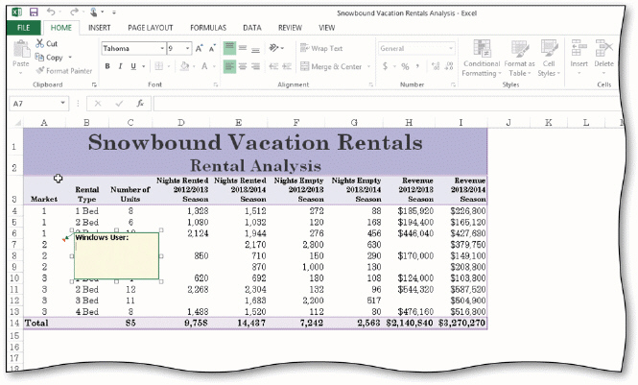Click the Touch/Mouse mode icon
The width and height of the screenshot is (638, 385).
coord(94,12)
